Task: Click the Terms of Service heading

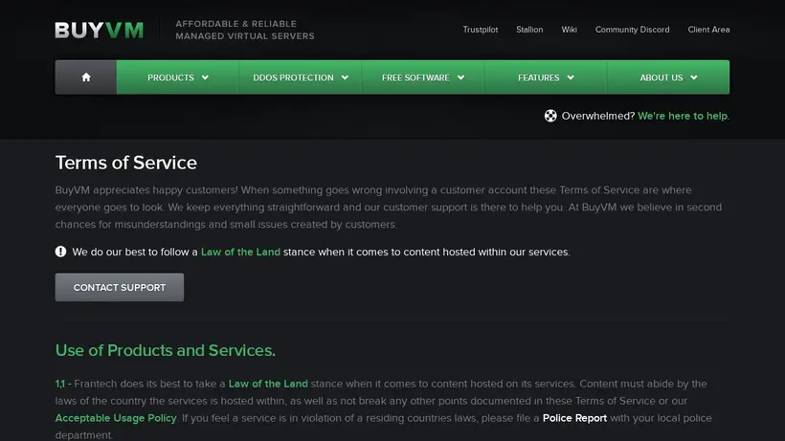Action: coord(125,163)
